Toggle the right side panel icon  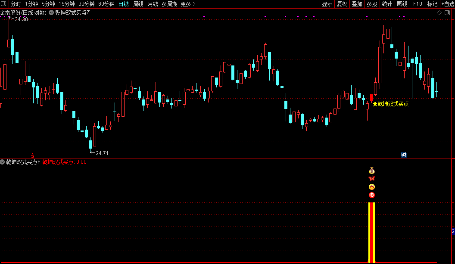click(447, 12)
